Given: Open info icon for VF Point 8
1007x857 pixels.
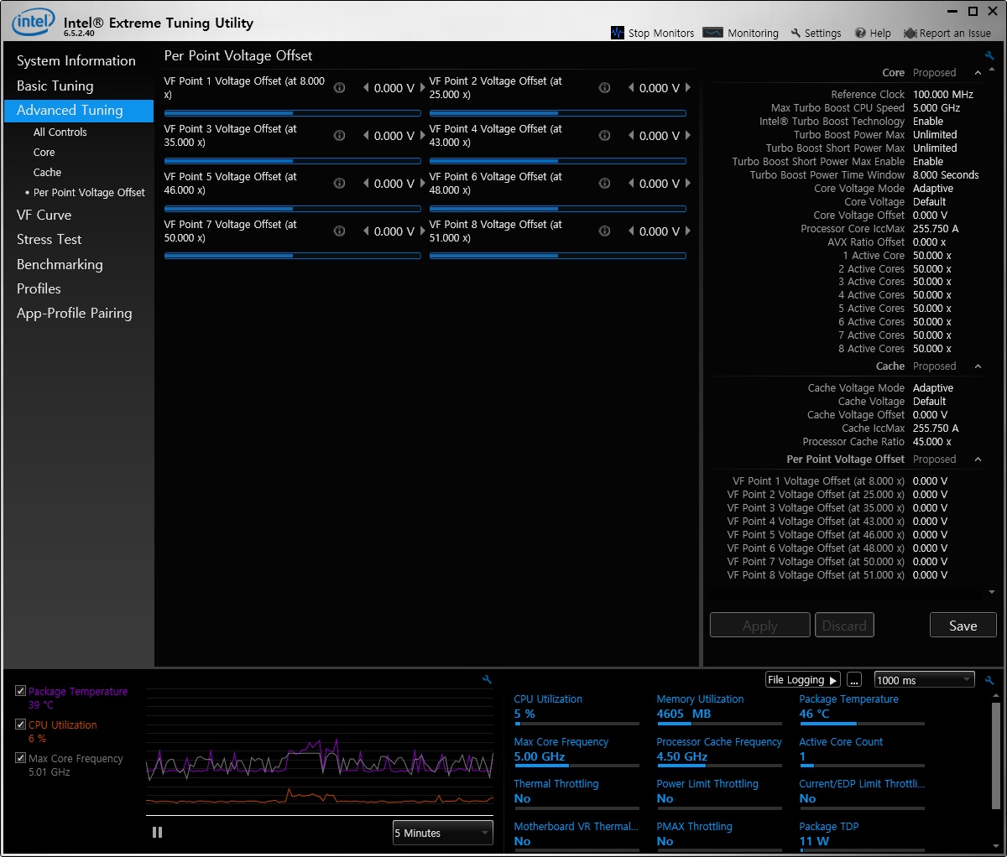Looking at the screenshot, I should point(604,231).
